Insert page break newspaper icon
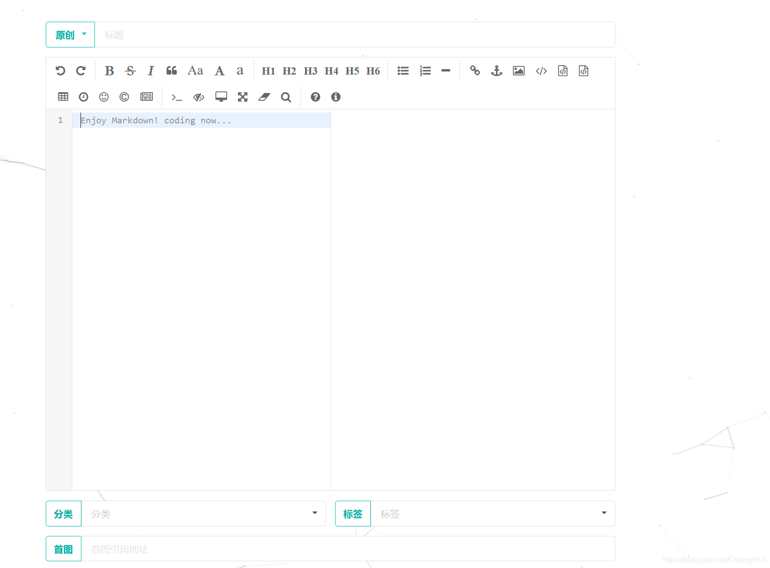 [146, 97]
